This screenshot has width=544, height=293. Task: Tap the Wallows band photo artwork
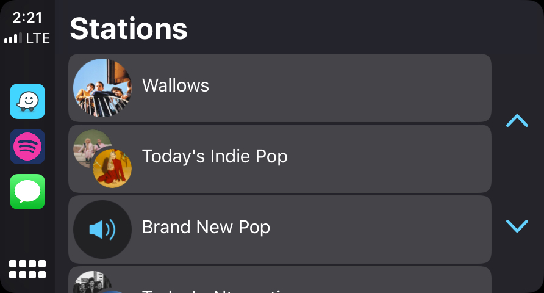click(x=102, y=88)
